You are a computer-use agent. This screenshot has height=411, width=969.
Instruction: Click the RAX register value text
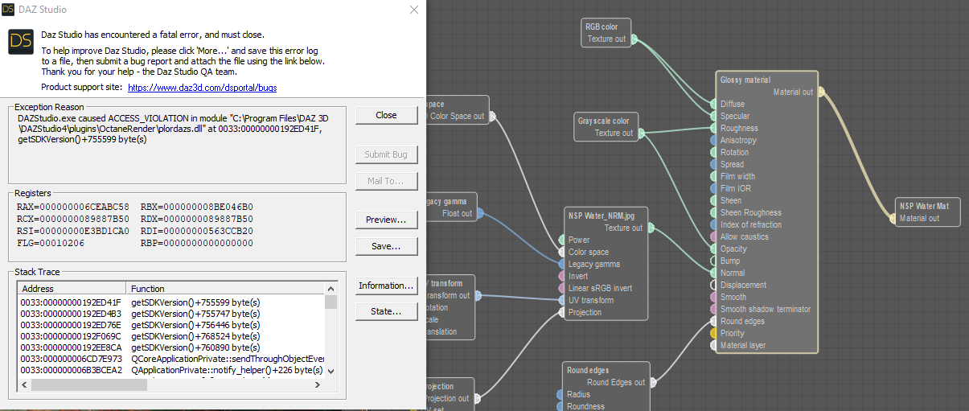tap(73, 208)
